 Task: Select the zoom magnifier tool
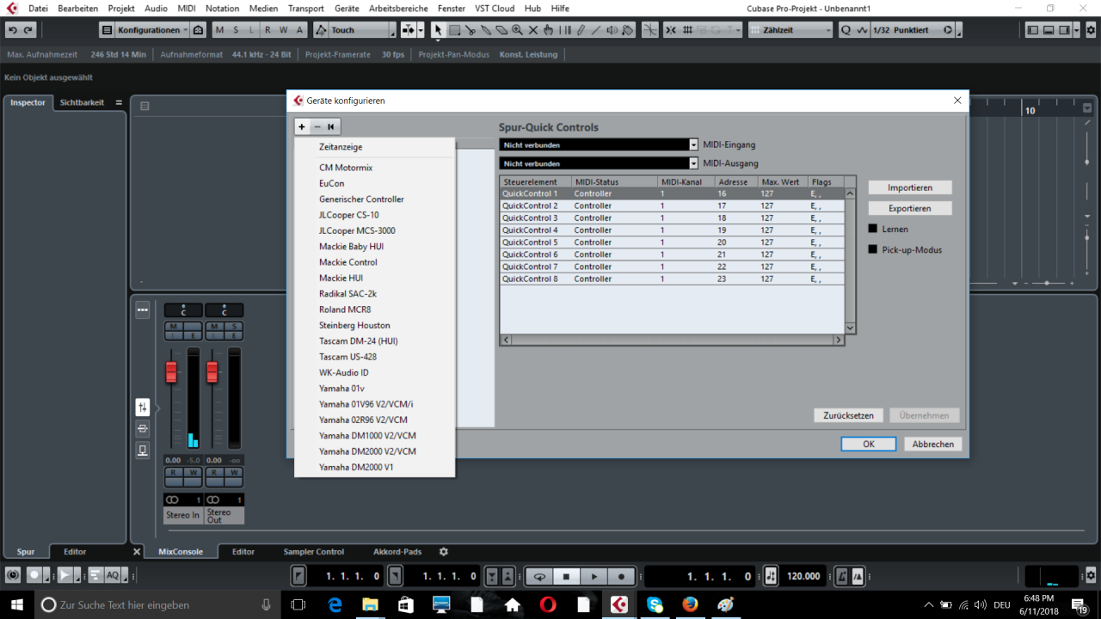[517, 30]
